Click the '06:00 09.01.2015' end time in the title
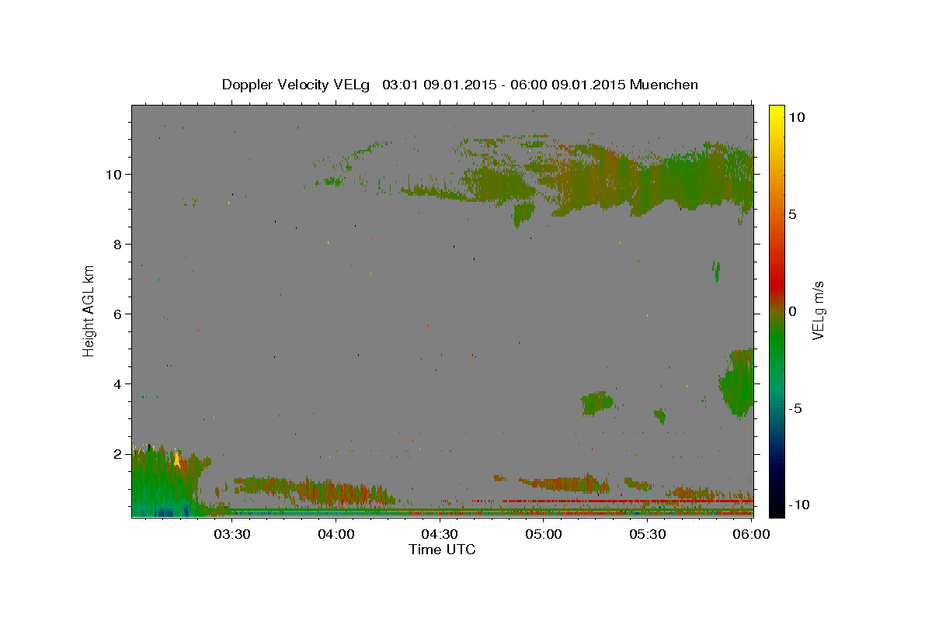The image size is (932, 621). click(567, 85)
